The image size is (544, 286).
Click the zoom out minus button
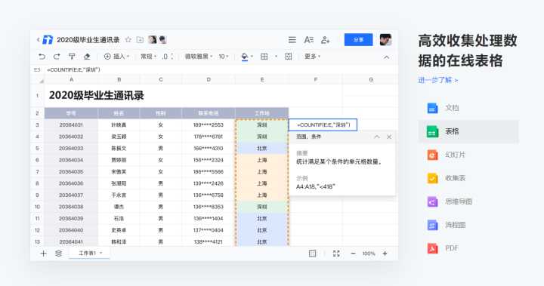(353, 254)
